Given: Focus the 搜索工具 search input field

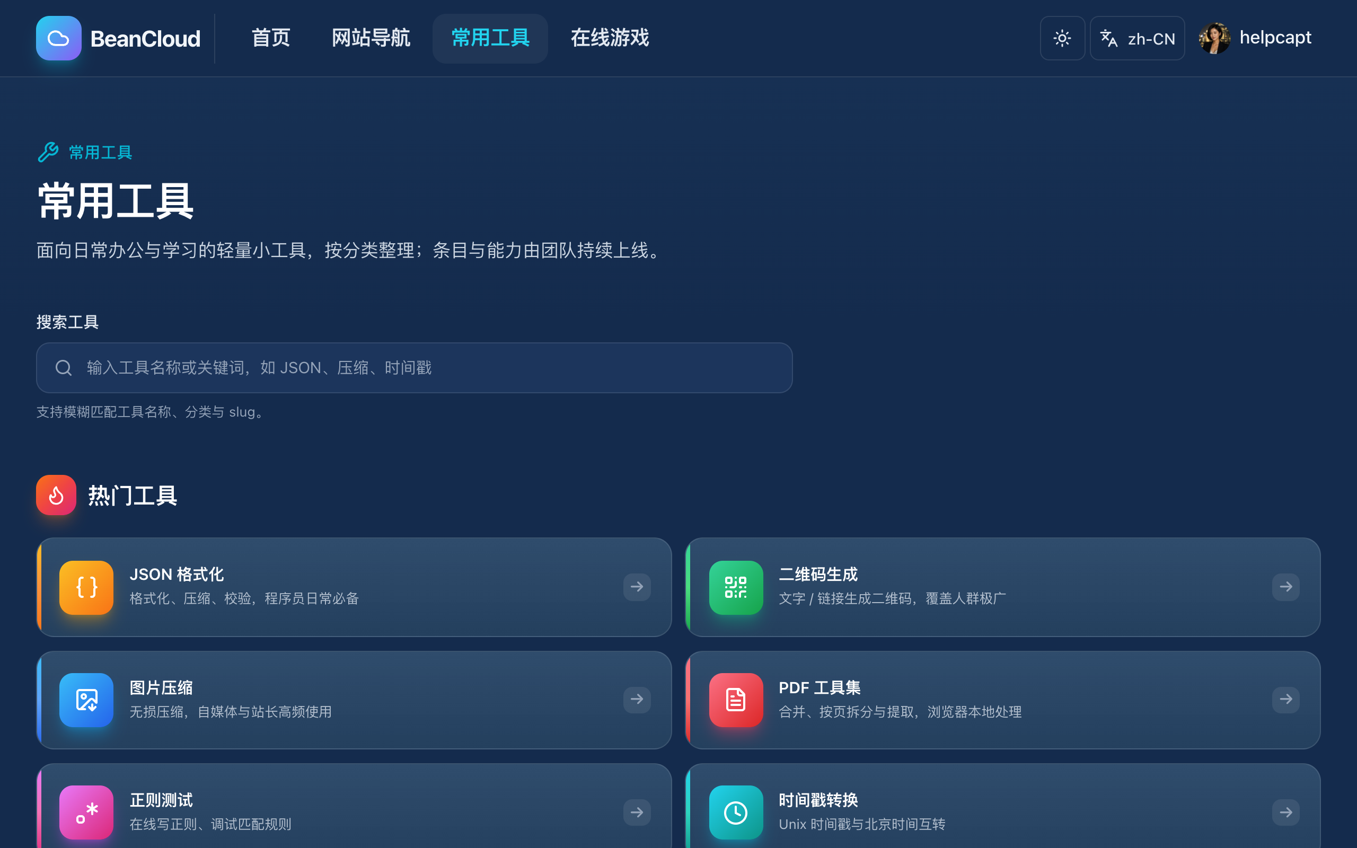Looking at the screenshot, I should [415, 368].
